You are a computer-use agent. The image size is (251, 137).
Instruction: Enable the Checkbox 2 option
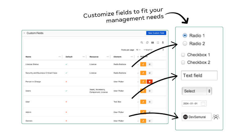click(183, 63)
